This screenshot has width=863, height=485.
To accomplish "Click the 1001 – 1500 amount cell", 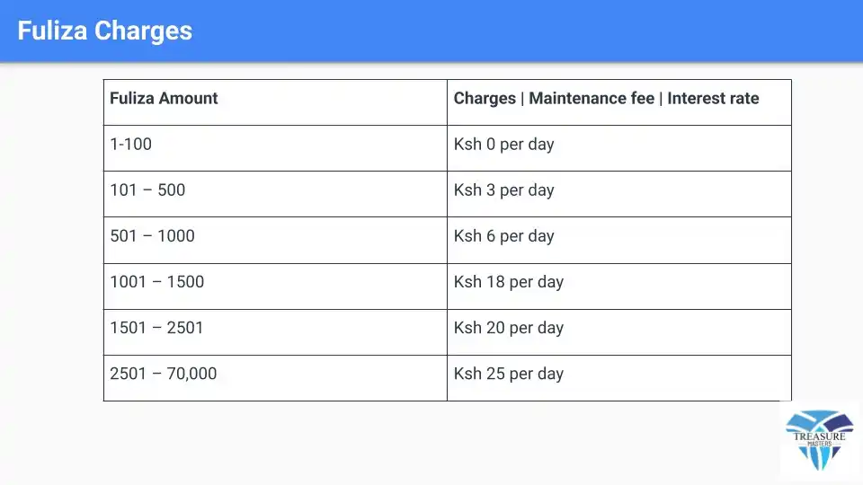I will [275, 286].
